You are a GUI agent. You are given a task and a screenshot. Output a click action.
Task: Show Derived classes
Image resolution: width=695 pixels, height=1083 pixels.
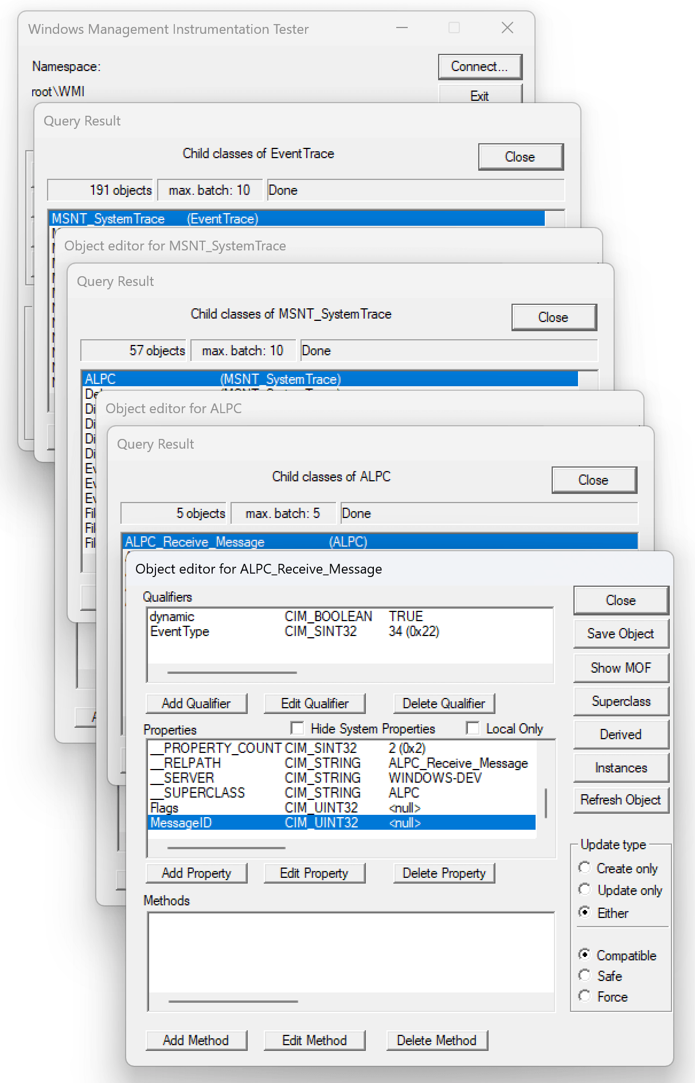[620, 735]
